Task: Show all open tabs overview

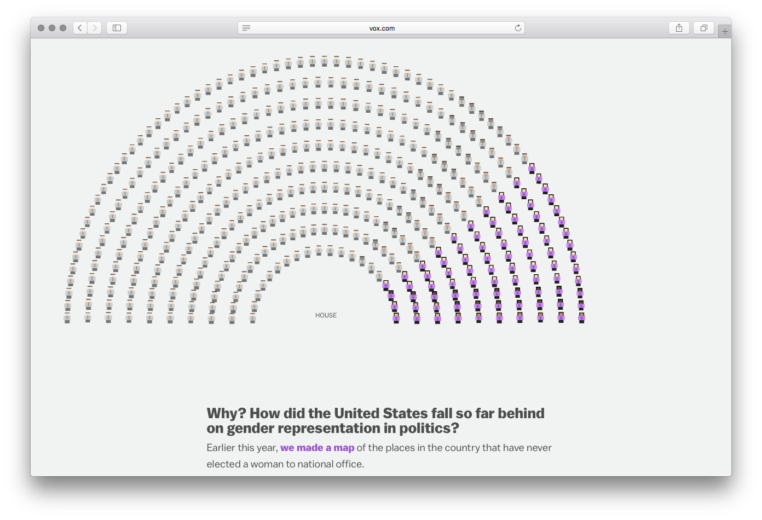Action: (x=703, y=27)
